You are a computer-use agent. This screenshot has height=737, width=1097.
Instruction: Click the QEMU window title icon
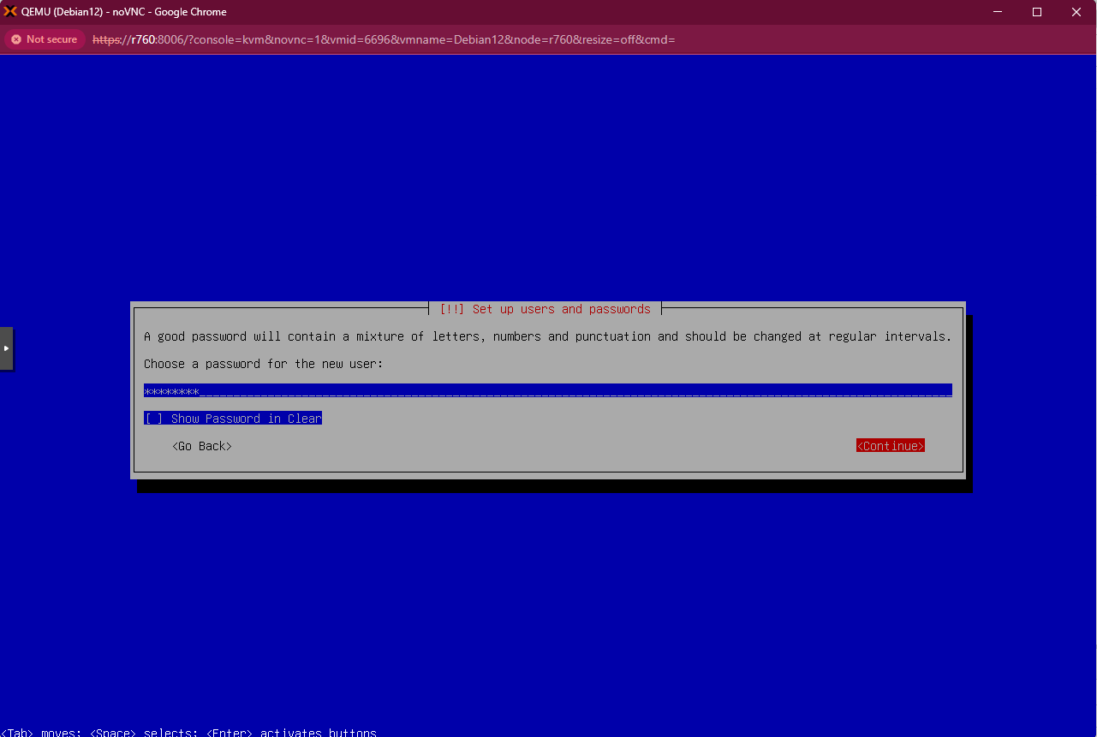tap(10, 12)
